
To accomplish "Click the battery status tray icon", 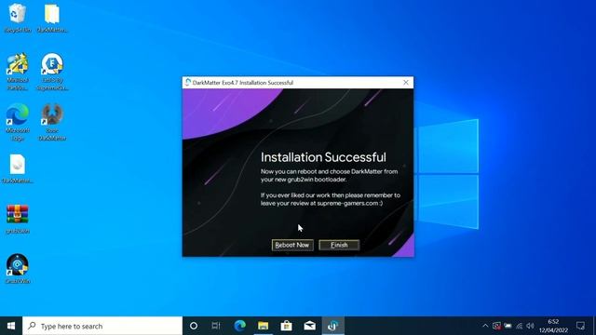I will (x=508, y=326).
